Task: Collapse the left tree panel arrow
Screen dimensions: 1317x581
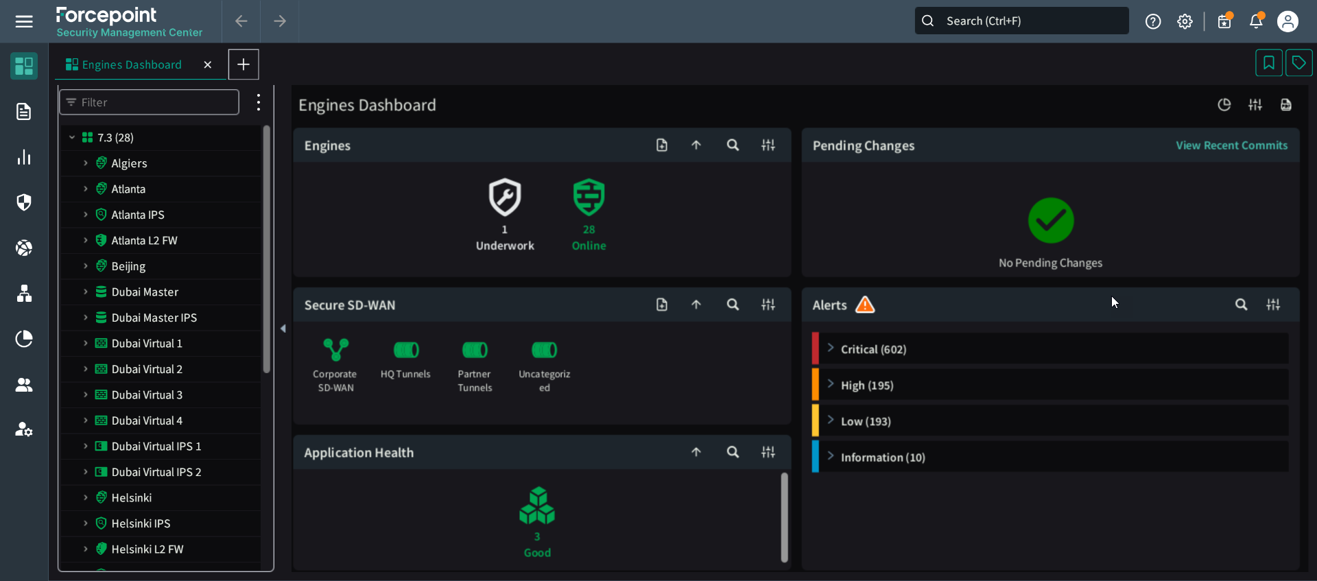Action: click(x=283, y=329)
